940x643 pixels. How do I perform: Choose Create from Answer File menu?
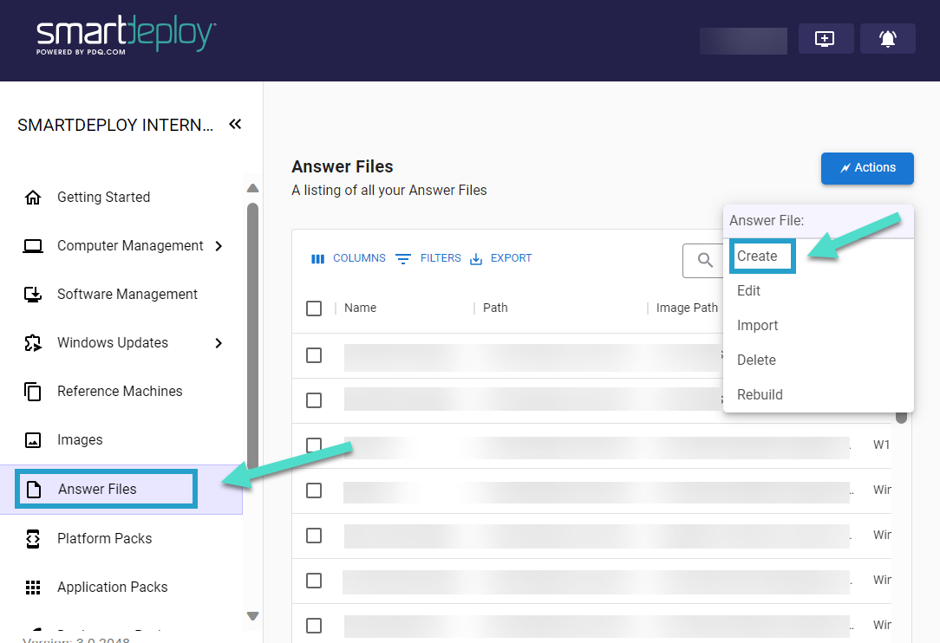click(x=757, y=257)
